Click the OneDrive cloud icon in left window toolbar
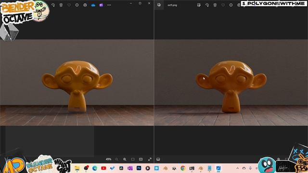Viewport: 308px width, 173px height. 93,5
